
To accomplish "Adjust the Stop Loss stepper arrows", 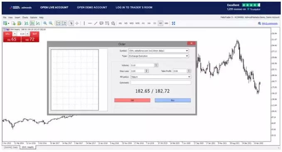I will (147, 71).
